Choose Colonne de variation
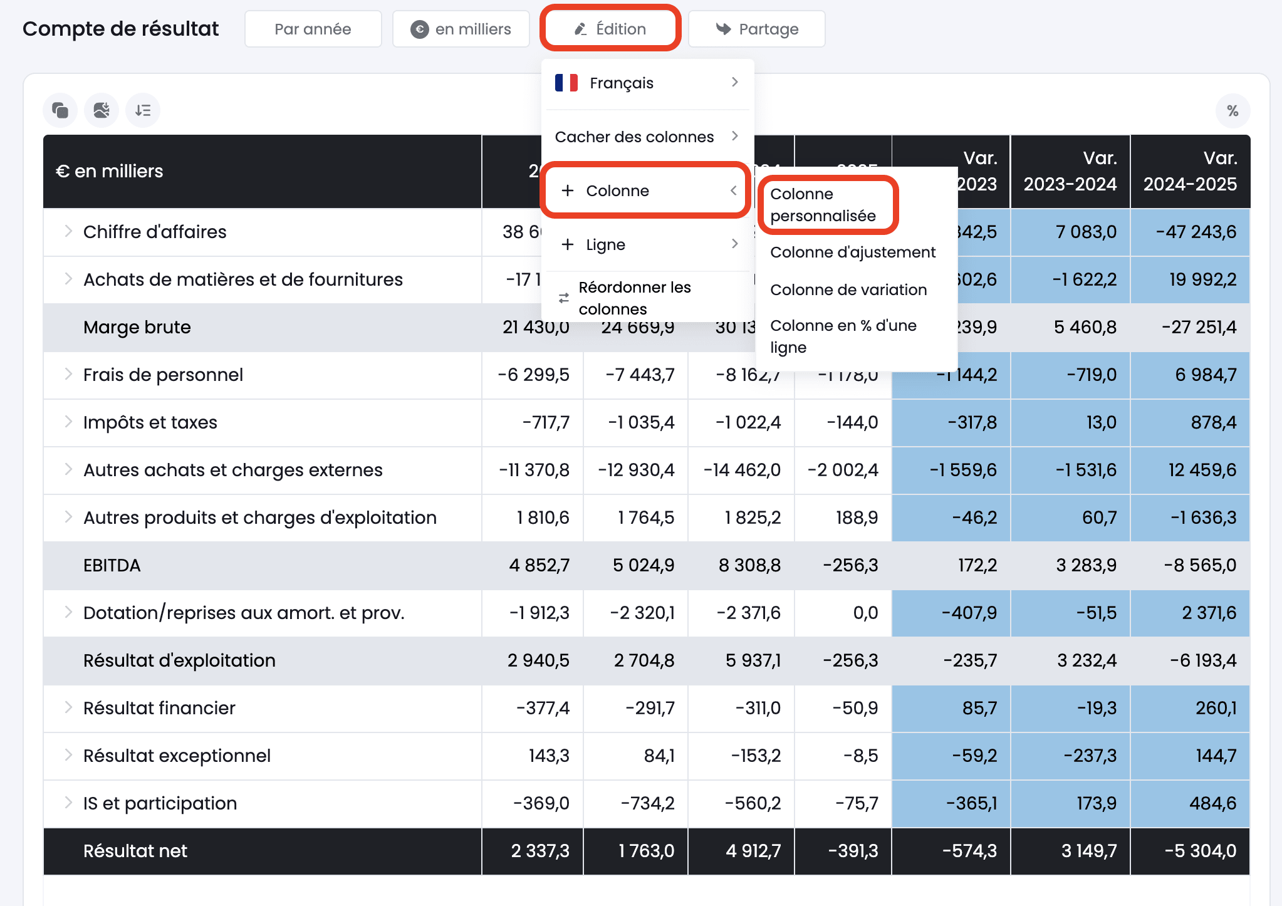The image size is (1282, 906). [x=848, y=289]
